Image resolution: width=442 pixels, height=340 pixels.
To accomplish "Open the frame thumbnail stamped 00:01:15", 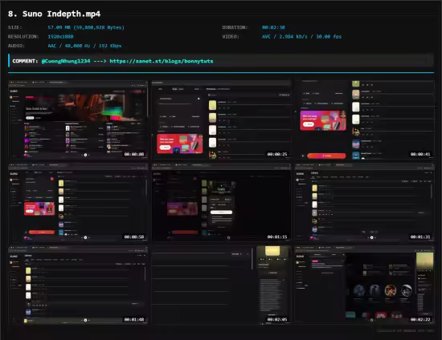I will 221,202.
